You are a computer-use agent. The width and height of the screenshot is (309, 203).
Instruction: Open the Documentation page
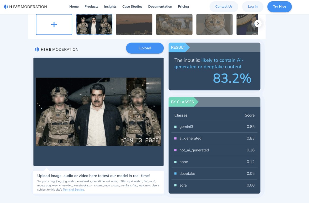point(160,7)
